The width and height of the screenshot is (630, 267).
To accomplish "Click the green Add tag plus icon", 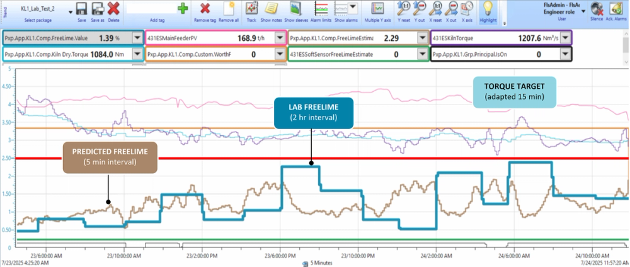I will tap(183, 8).
